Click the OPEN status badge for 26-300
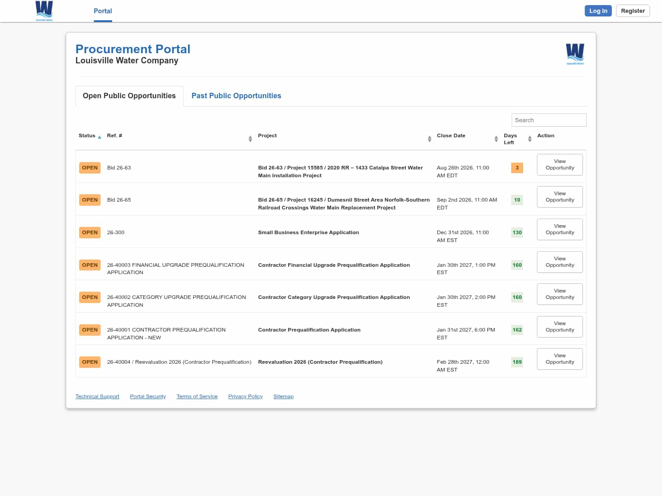 (90, 232)
